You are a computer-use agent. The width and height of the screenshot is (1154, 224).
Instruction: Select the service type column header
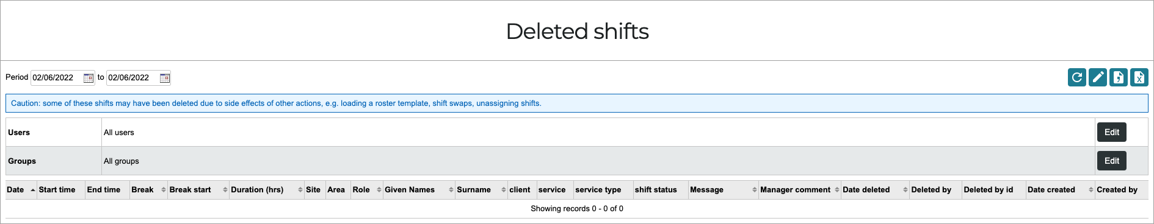pyautogui.click(x=603, y=190)
